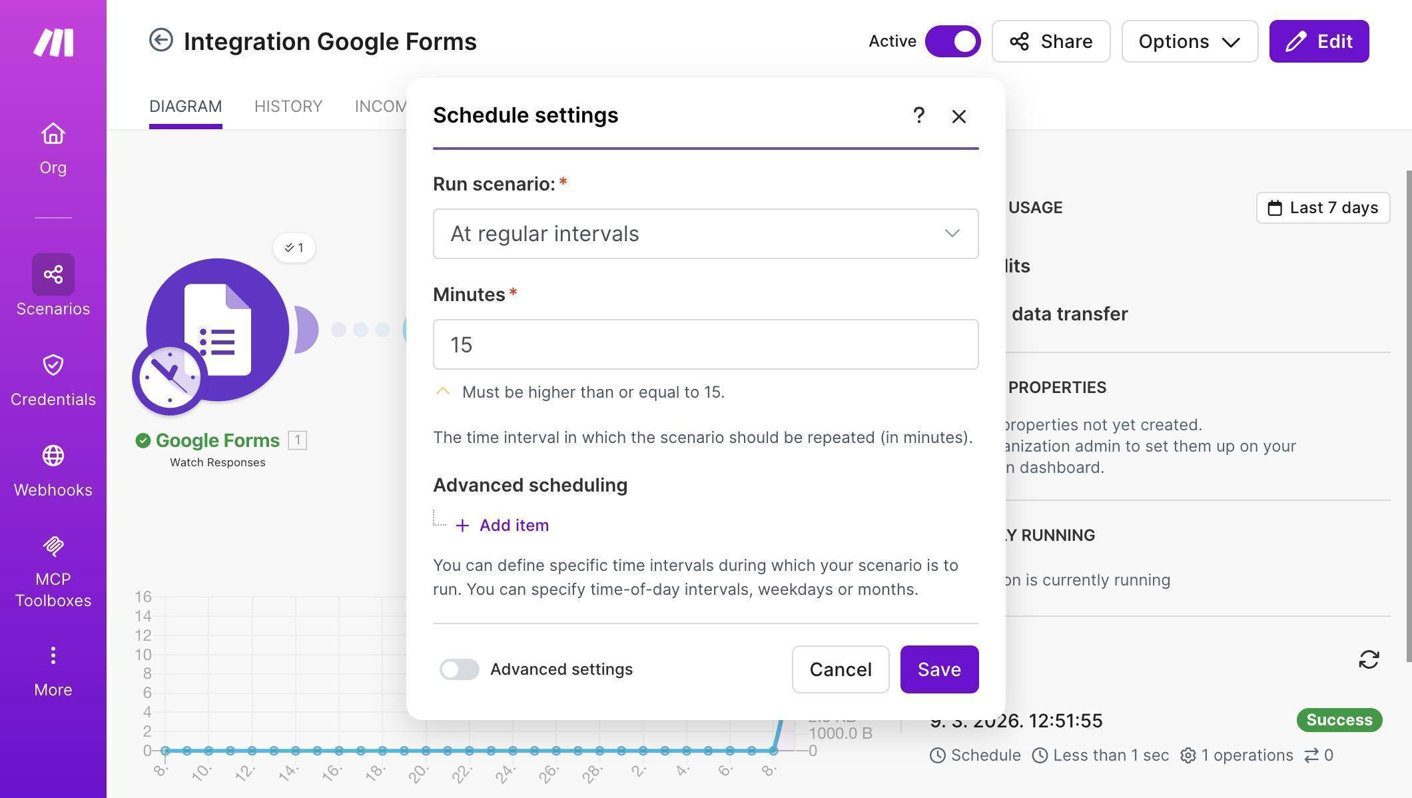The width and height of the screenshot is (1412, 798).
Task: Edit the Minutes interval value field
Action: point(705,344)
